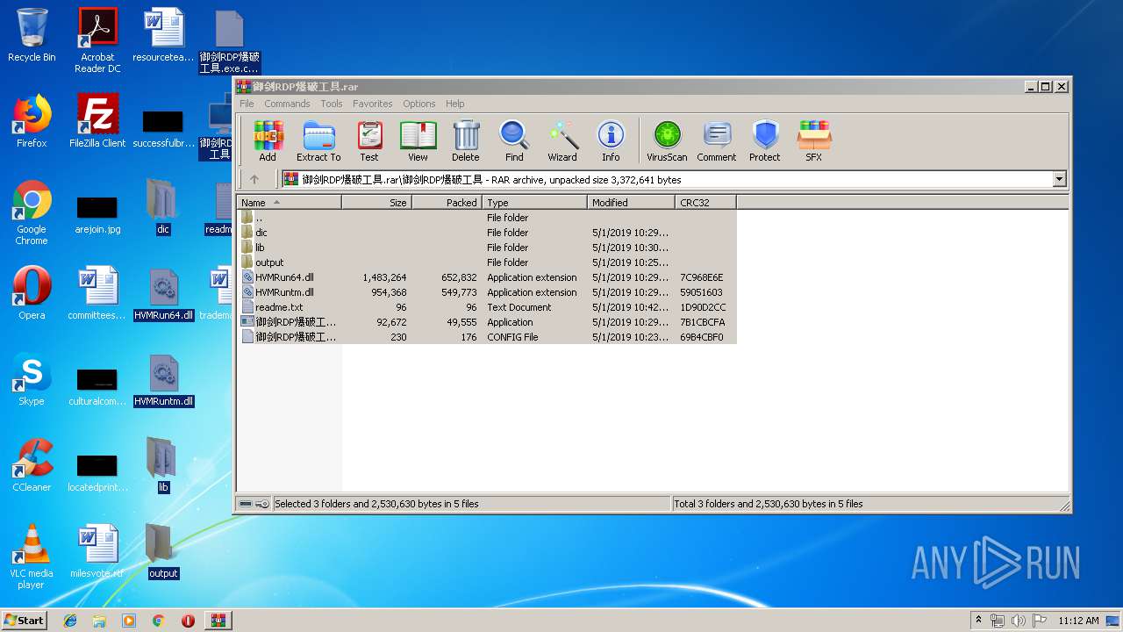Select HVMRun64.dll in the archive list
Viewport: 1123px width, 632px height.
[487, 277]
